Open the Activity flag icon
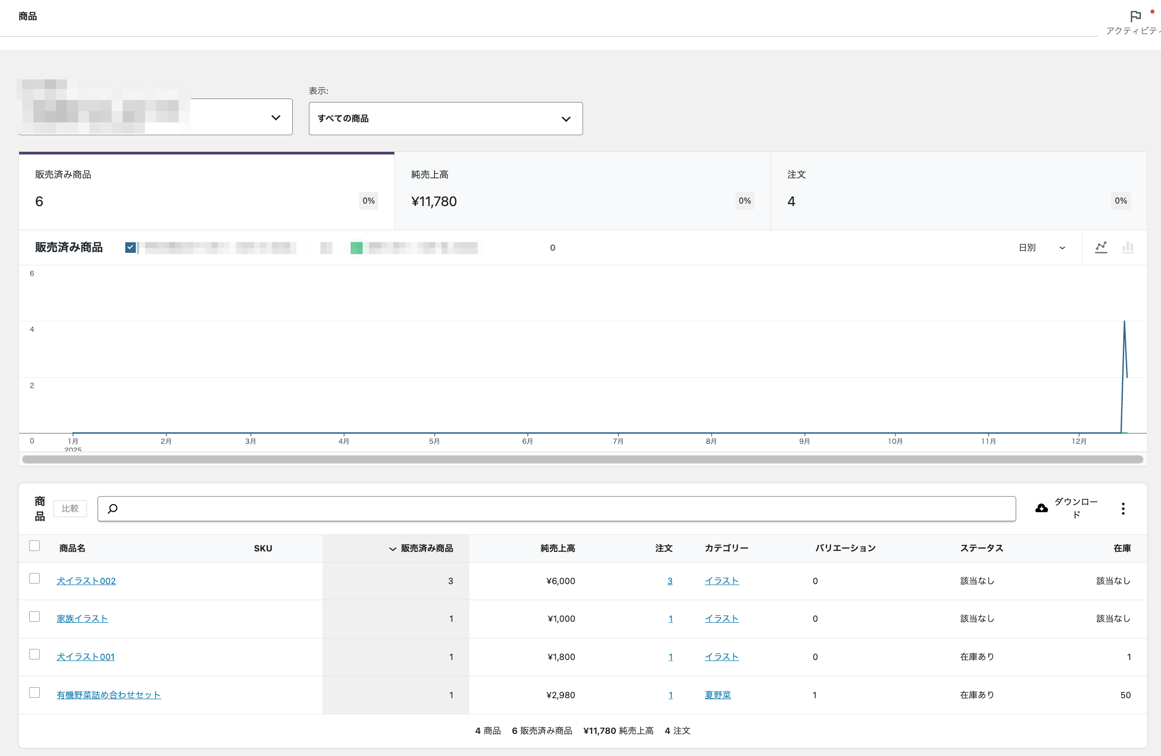The height and width of the screenshot is (756, 1161). (1135, 17)
